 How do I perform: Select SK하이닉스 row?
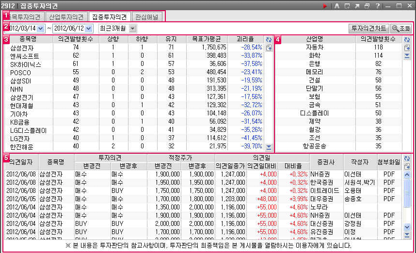pyautogui.click(x=134, y=64)
